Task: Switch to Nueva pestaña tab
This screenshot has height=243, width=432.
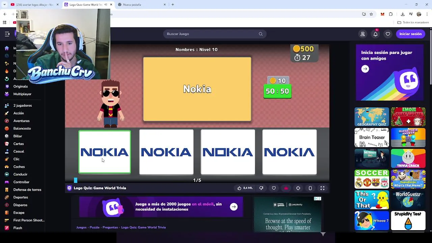Action: point(142,5)
